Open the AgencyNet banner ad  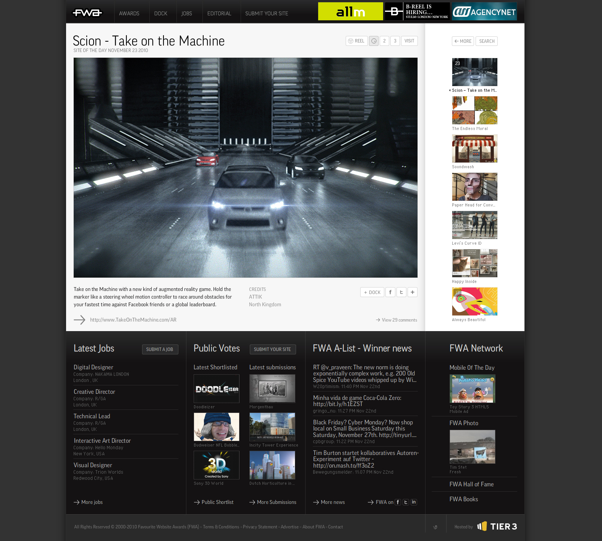tap(484, 11)
